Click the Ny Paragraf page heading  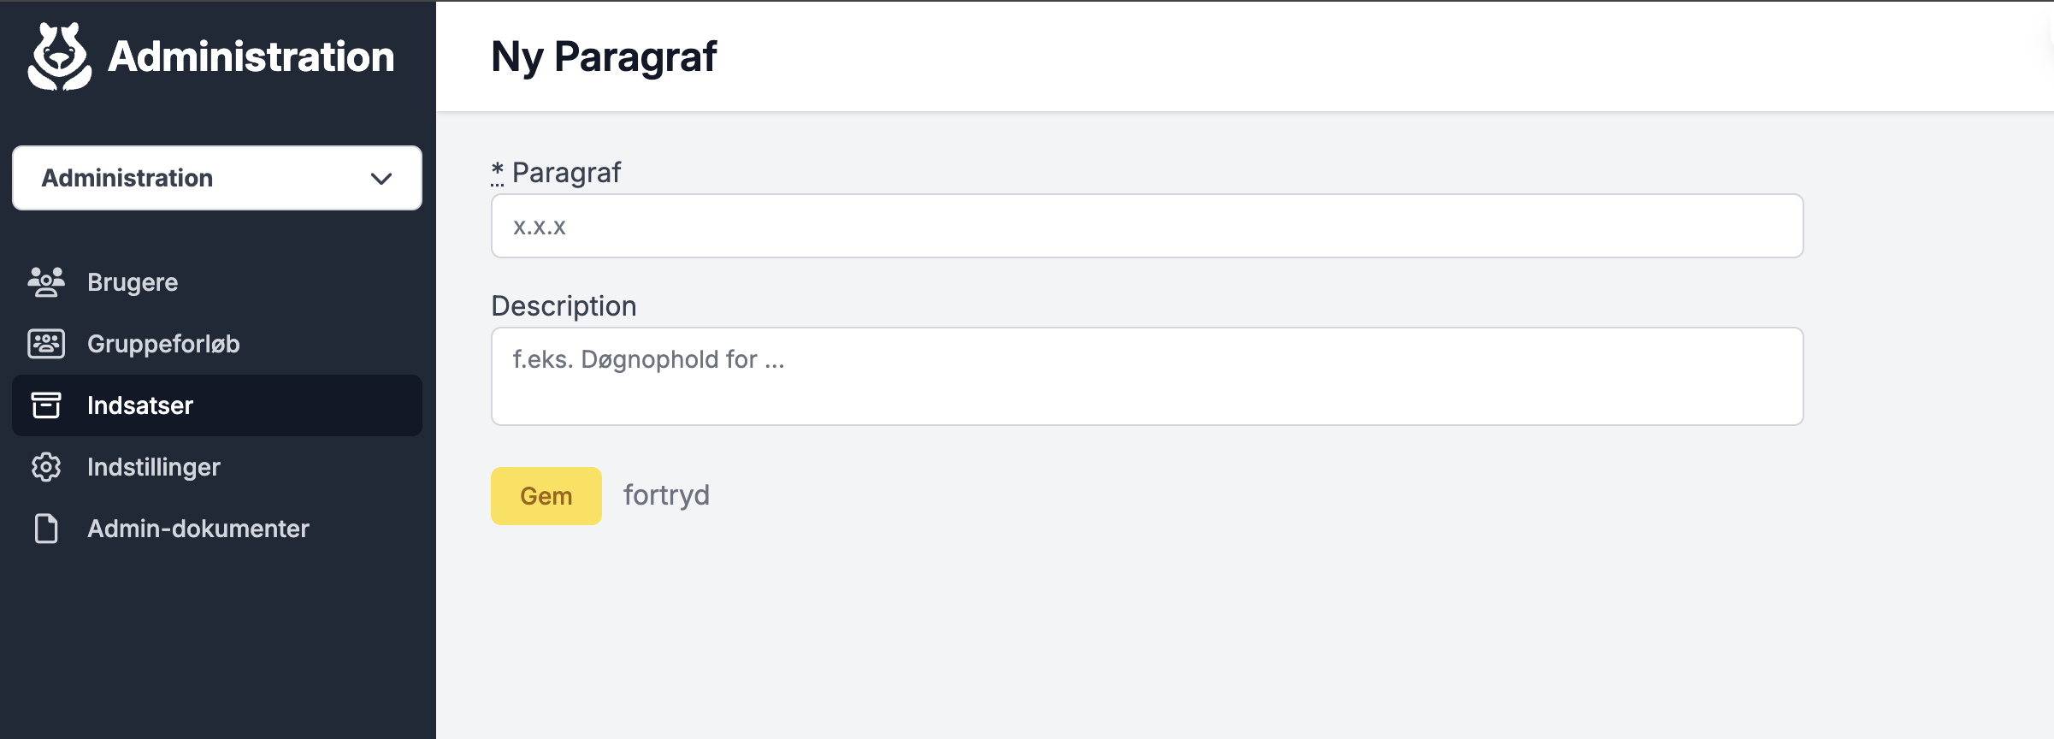(x=604, y=57)
